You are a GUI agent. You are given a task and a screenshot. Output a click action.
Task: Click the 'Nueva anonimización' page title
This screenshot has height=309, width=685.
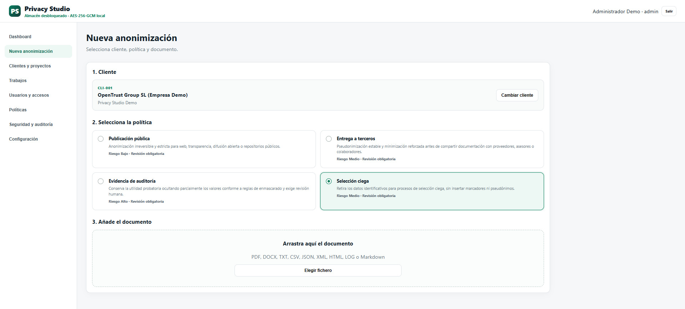(132, 38)
